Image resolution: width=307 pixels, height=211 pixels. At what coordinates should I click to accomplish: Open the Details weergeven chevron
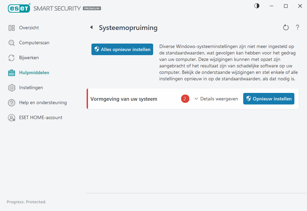tap(196, 99)
